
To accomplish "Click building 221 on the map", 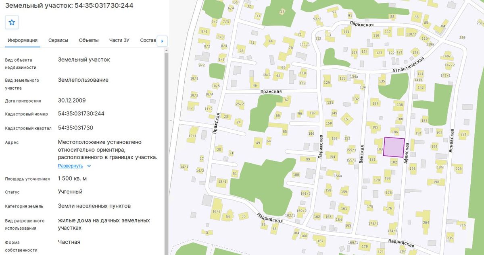I will [463, 135].
